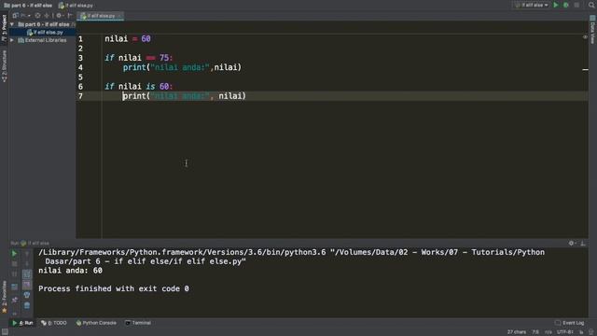Click the cursor position indicator in the status bar
The image size is (597, 336).
[535, 332]
